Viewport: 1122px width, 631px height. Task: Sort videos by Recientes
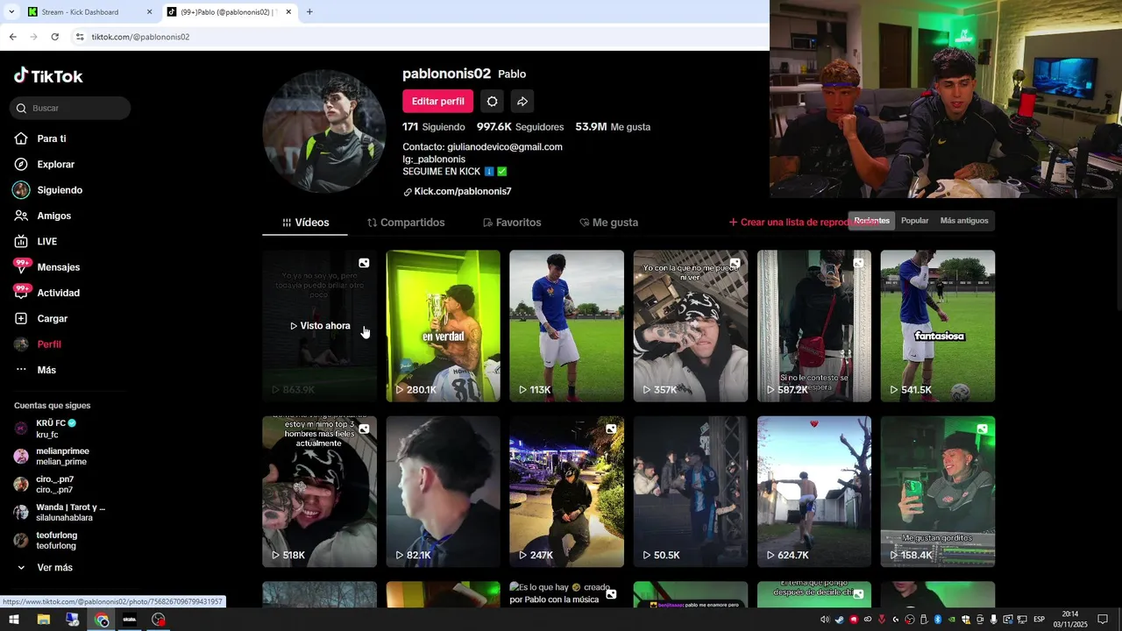point(871,221)
